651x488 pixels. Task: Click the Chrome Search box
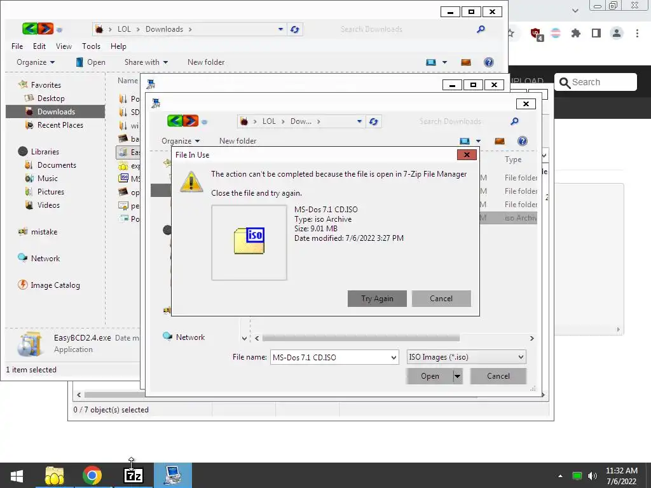[595, 82]
